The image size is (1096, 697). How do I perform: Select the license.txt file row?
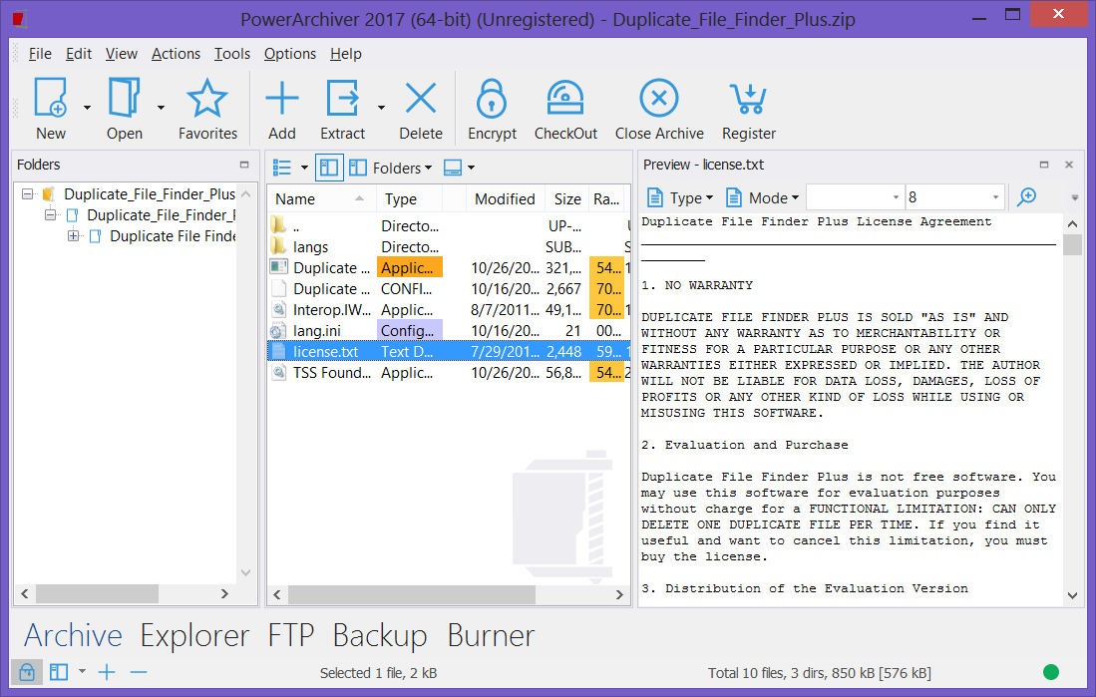click(x=449, y=352)
